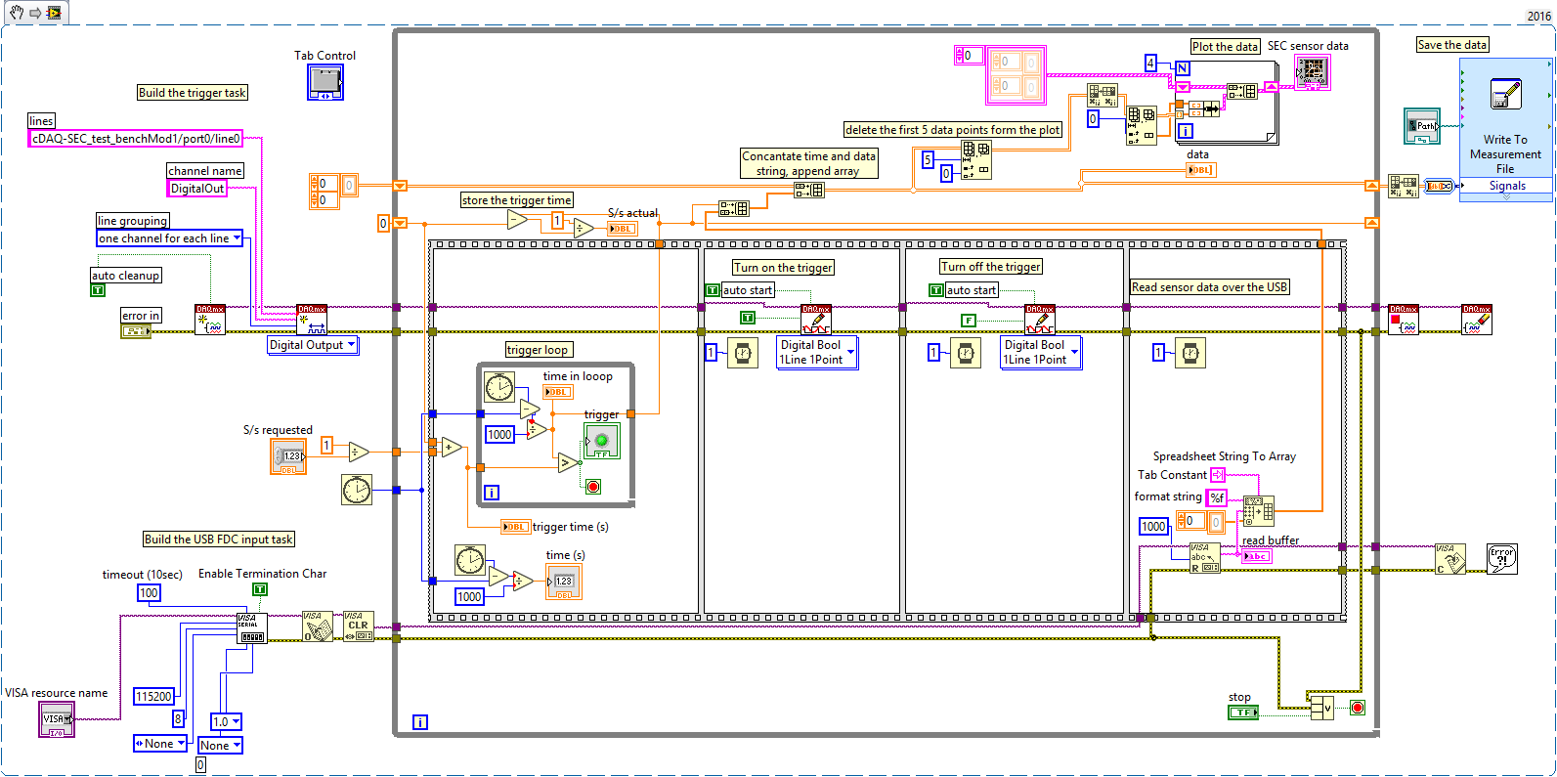Select the stop button boolean terminal
Image resolution: width=1557 pixels, height=777 pixels.
pyautogui.click(x=1243, y=712)
